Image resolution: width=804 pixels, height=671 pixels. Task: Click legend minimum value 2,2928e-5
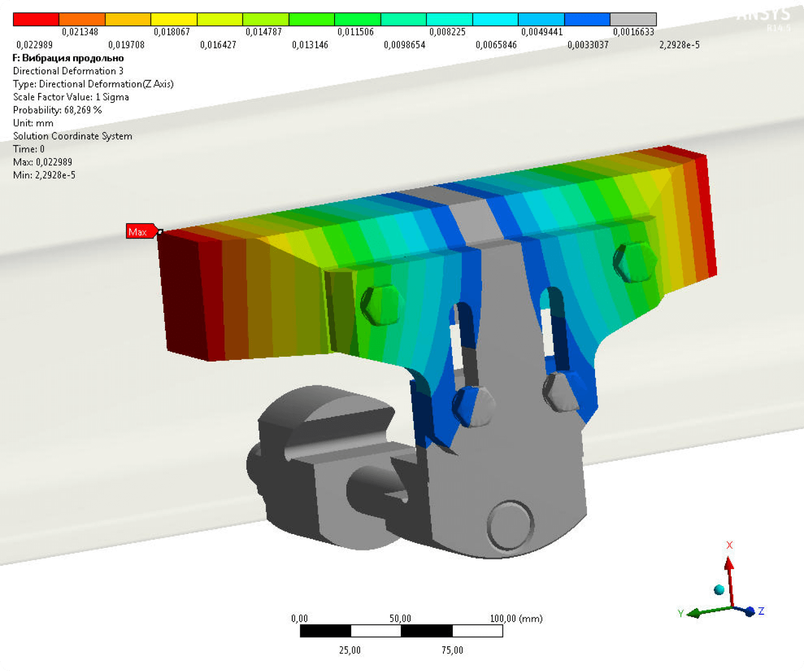679,45
